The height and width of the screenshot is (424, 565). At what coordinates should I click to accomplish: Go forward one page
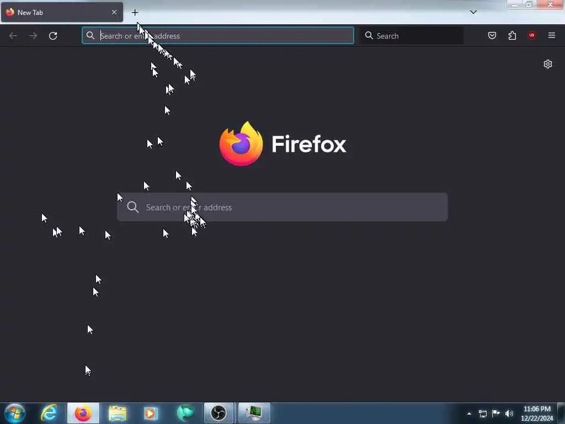coord(33,36)
